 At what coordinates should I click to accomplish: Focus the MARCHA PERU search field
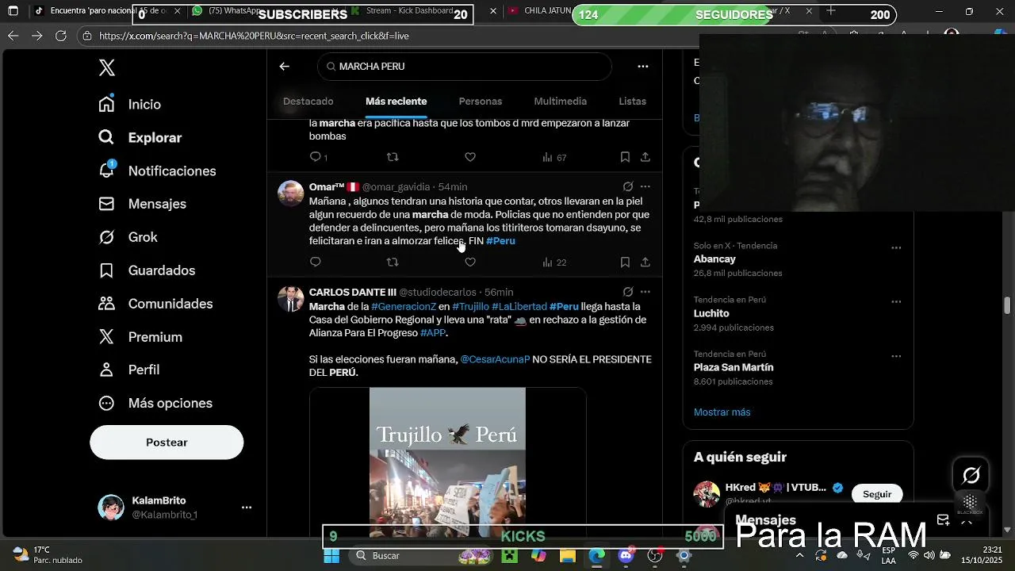pyautogui.click(x=465, y=67)
